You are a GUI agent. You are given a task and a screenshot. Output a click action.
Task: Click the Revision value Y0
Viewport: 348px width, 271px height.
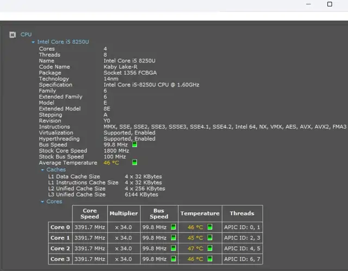click(x=107, y=121)
